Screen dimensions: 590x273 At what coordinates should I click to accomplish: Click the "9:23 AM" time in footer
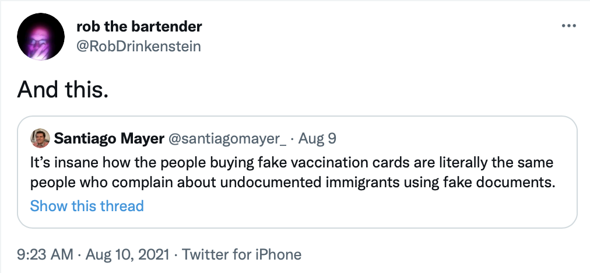[45, 255]
